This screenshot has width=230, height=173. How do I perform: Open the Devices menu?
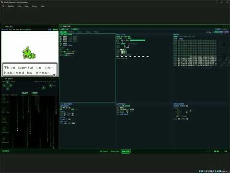pyautogui.click(x=34, y=6)
